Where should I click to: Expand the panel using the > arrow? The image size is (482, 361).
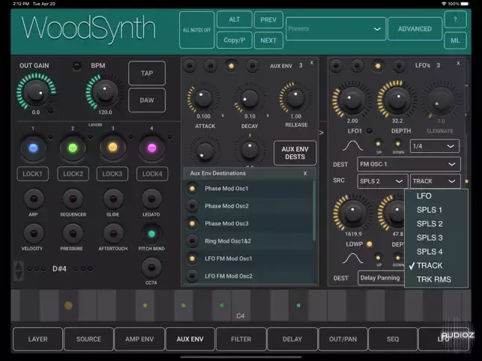pyautogui.click(x=322, y=133)
